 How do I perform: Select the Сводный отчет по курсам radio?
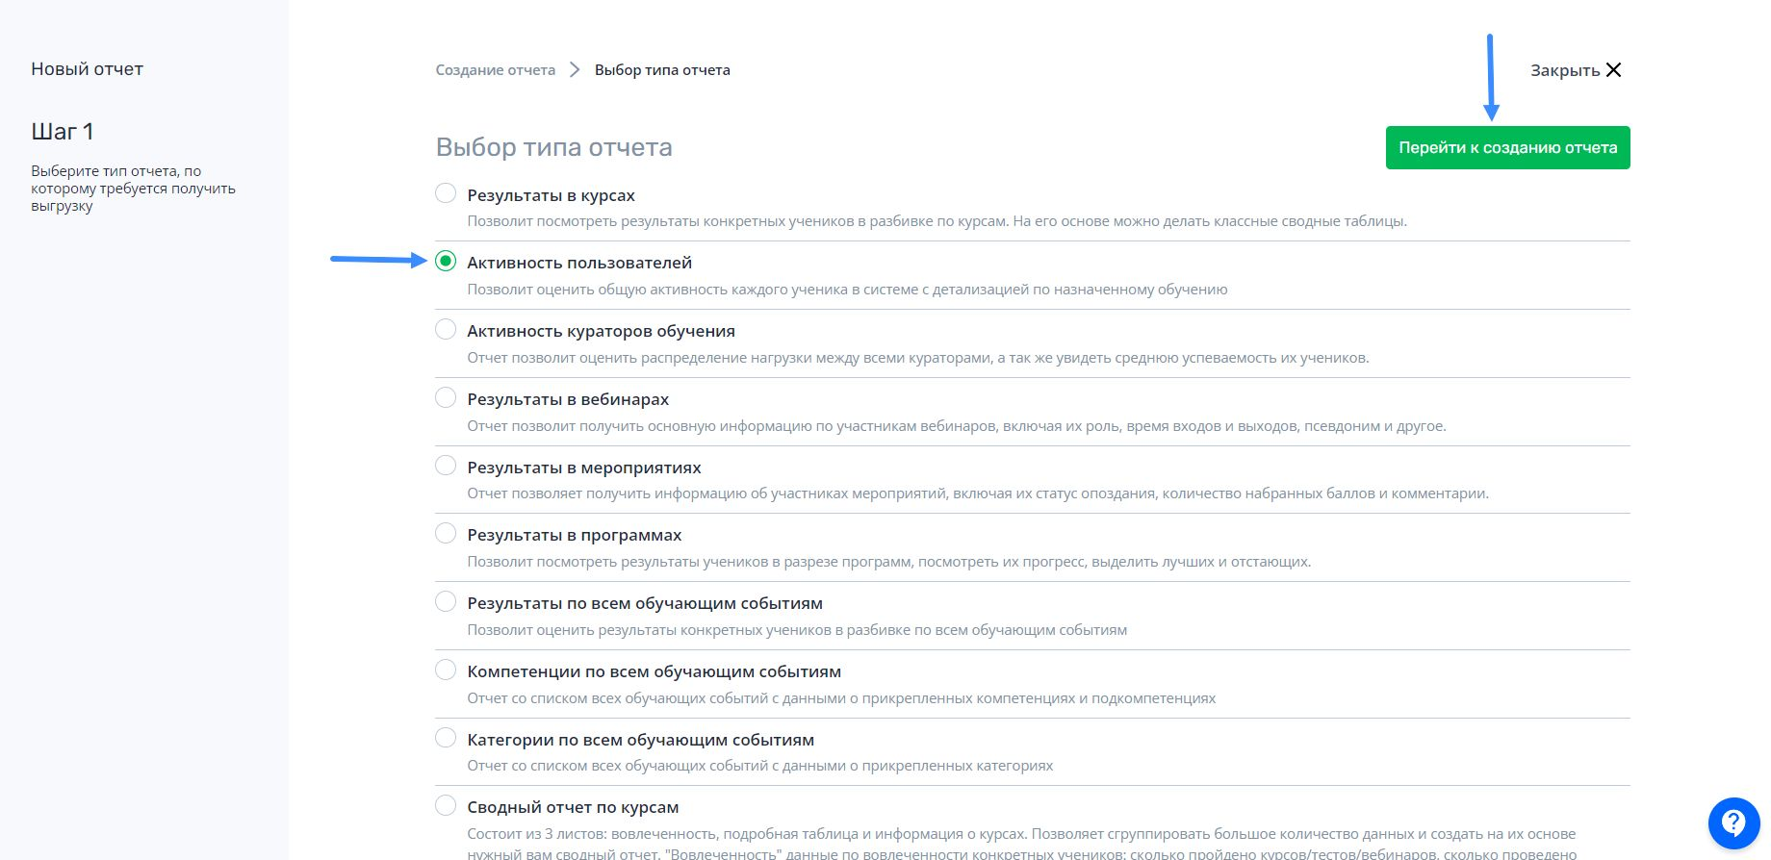[x=446, y=805]
